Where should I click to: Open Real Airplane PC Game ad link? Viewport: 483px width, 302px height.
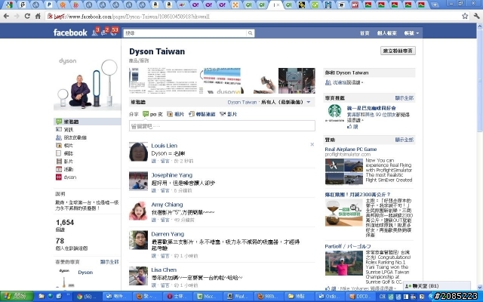tap(350, 149)
